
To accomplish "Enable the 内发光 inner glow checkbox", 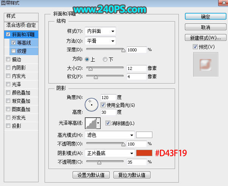I will (8, 76).
